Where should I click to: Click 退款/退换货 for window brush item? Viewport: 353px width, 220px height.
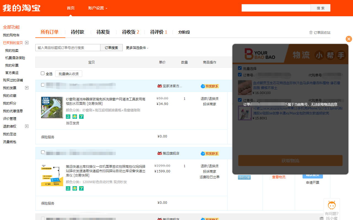[x=210, y=99]
